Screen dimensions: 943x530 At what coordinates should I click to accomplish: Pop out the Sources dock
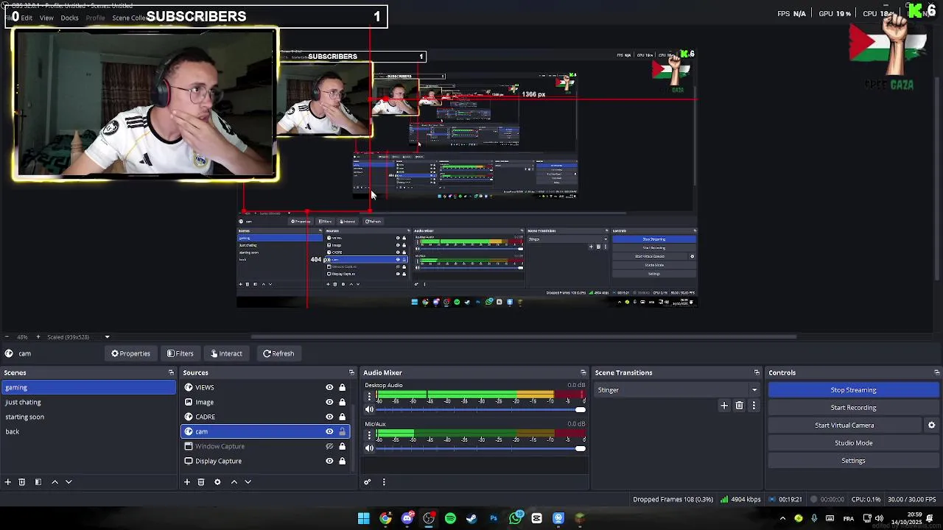point(351,372)
